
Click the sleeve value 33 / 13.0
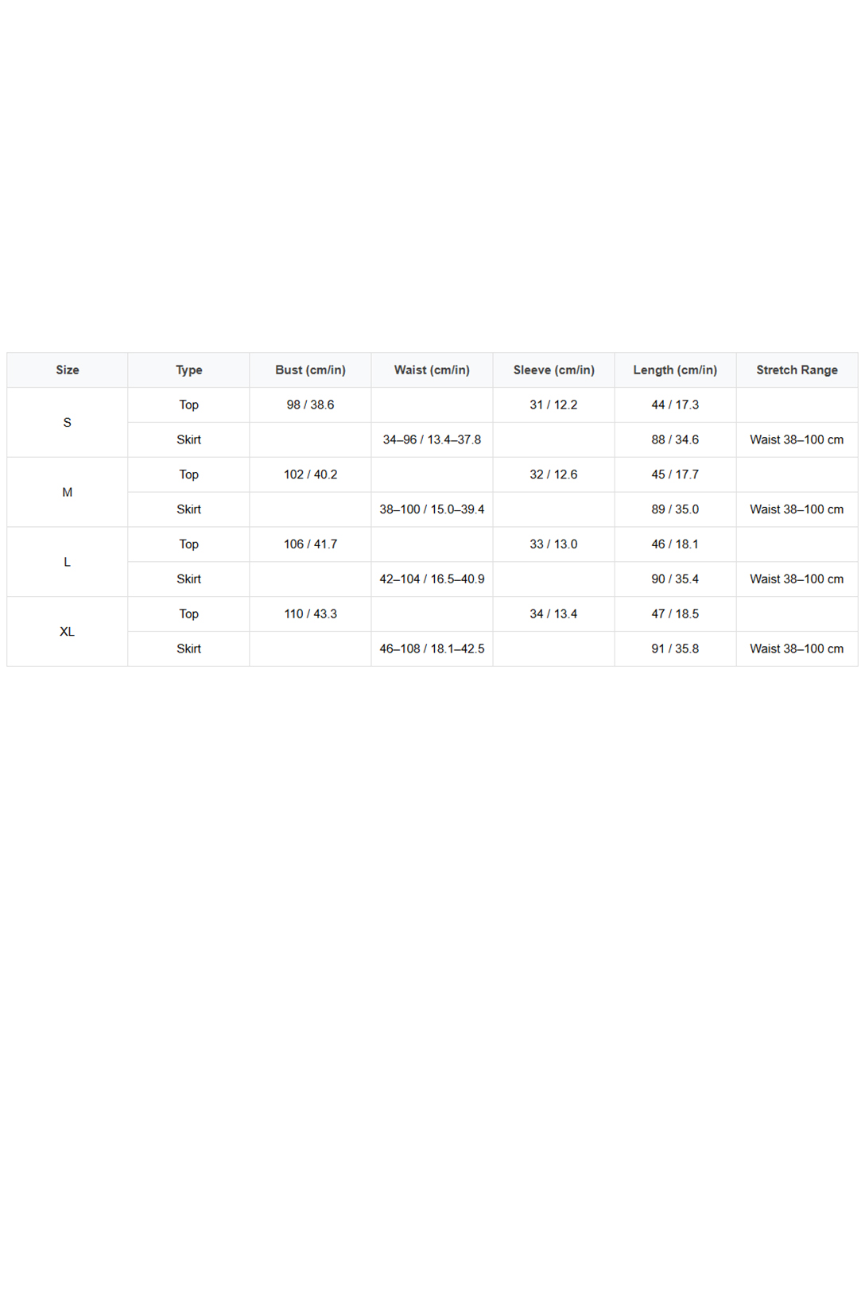click(554, 544)
